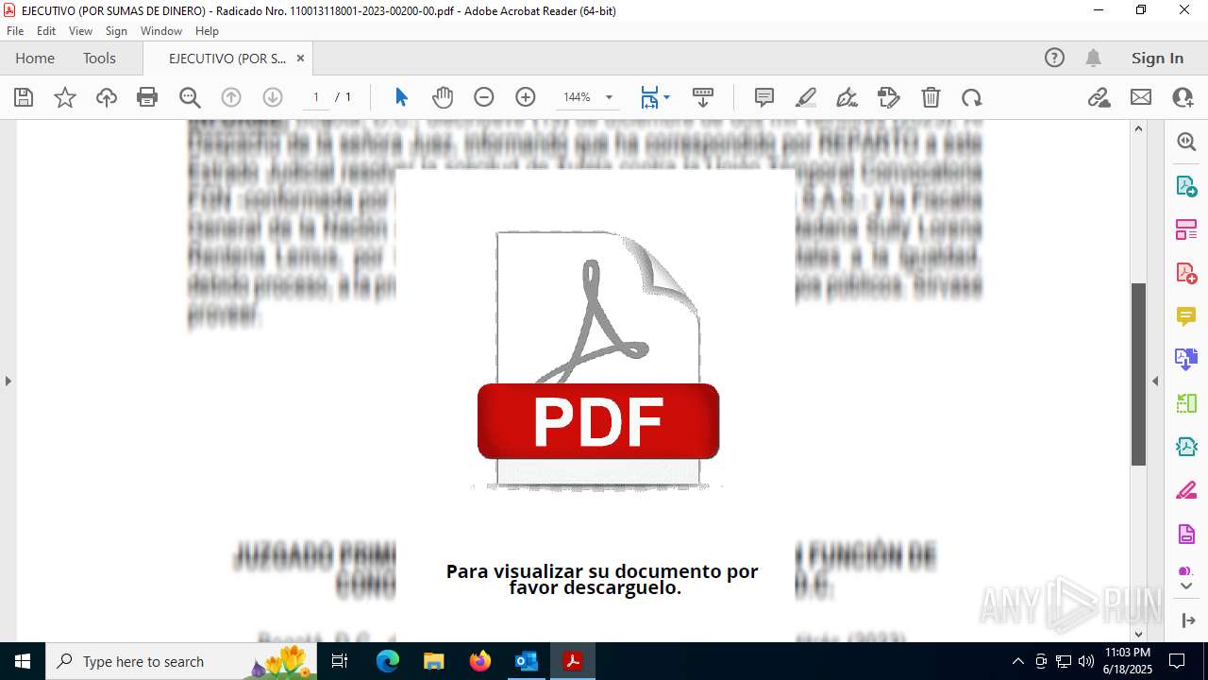This screenshot has width=1208, height=680.
Task: Upload the file to cloud icon
Action: point(107,97)
